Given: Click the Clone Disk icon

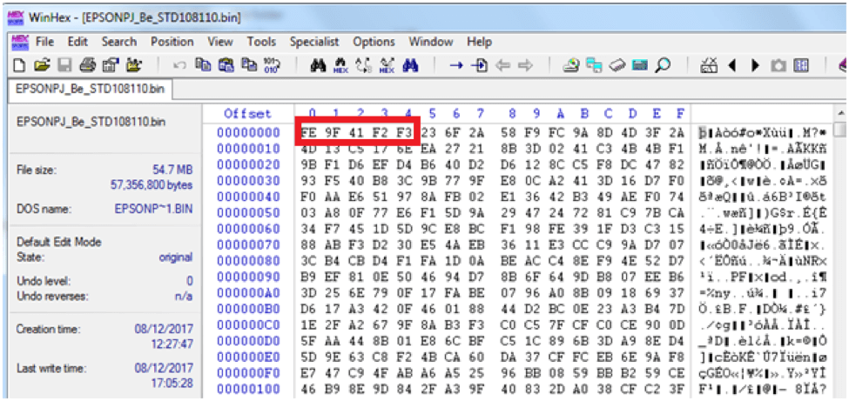Looking at the screenshot, I should pyautogui.click(x=595, y=66).
